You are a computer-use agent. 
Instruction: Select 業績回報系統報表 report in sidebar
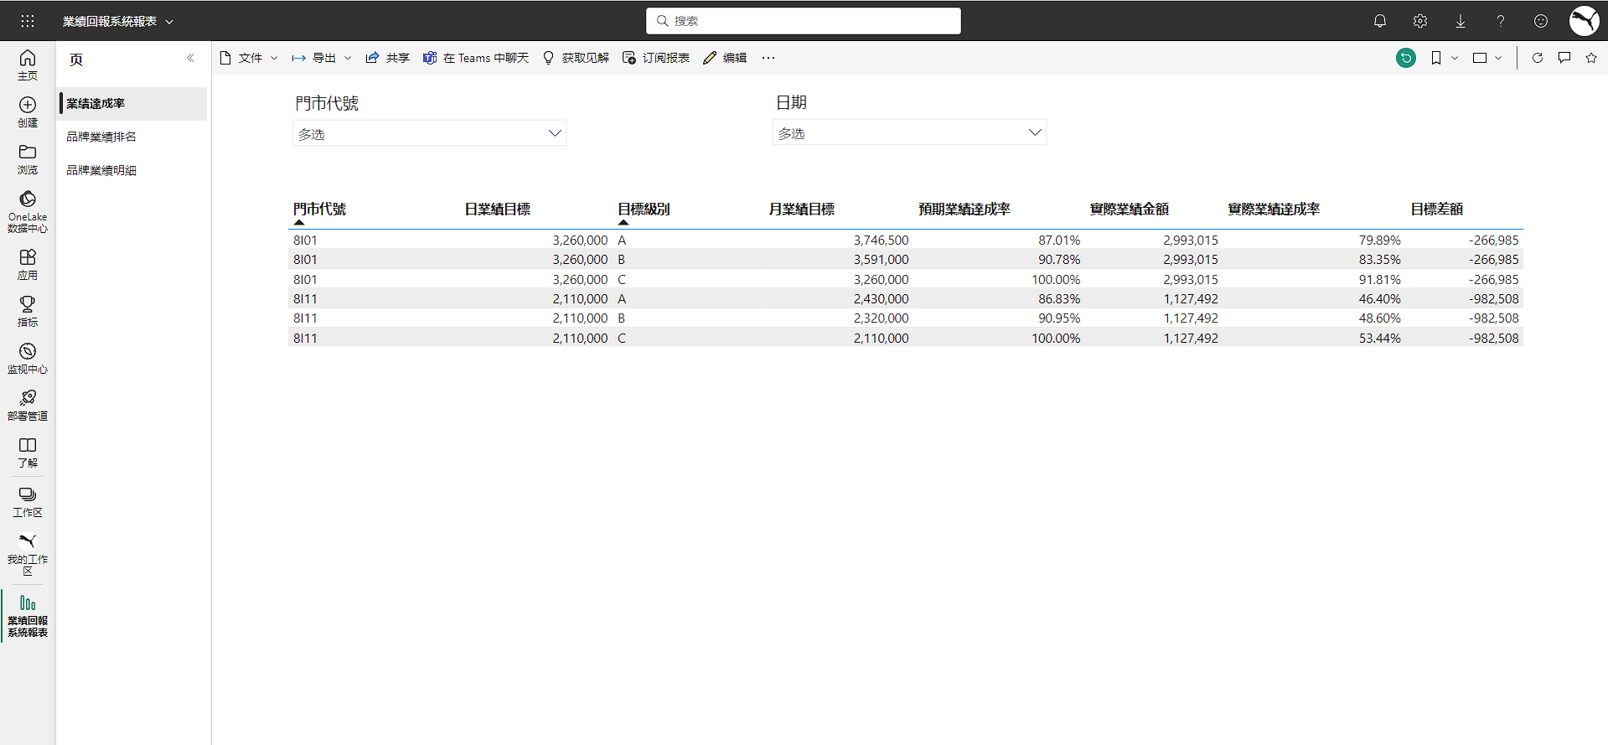28,616
